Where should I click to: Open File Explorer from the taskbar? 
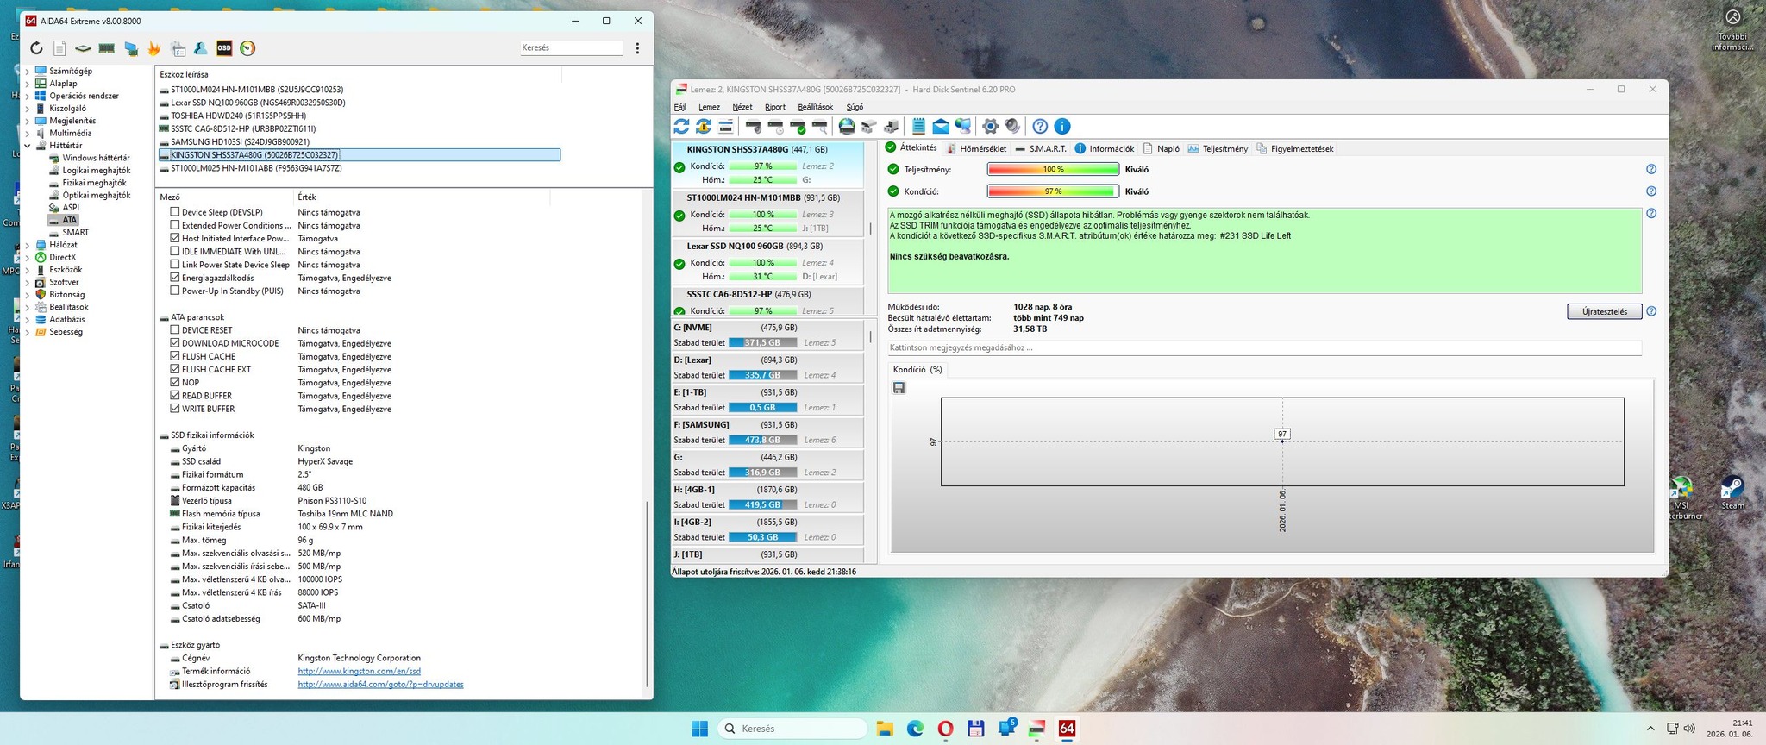pos(885,729)
